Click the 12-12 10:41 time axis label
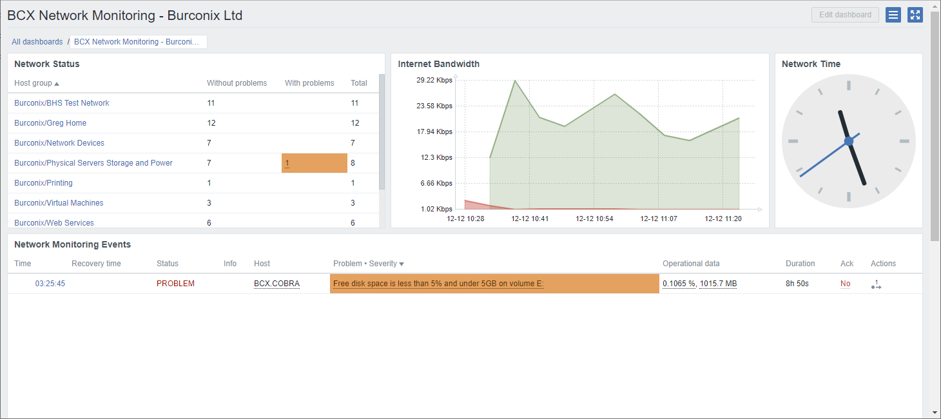Screen dimensions: 941x419 pos(530,219)
